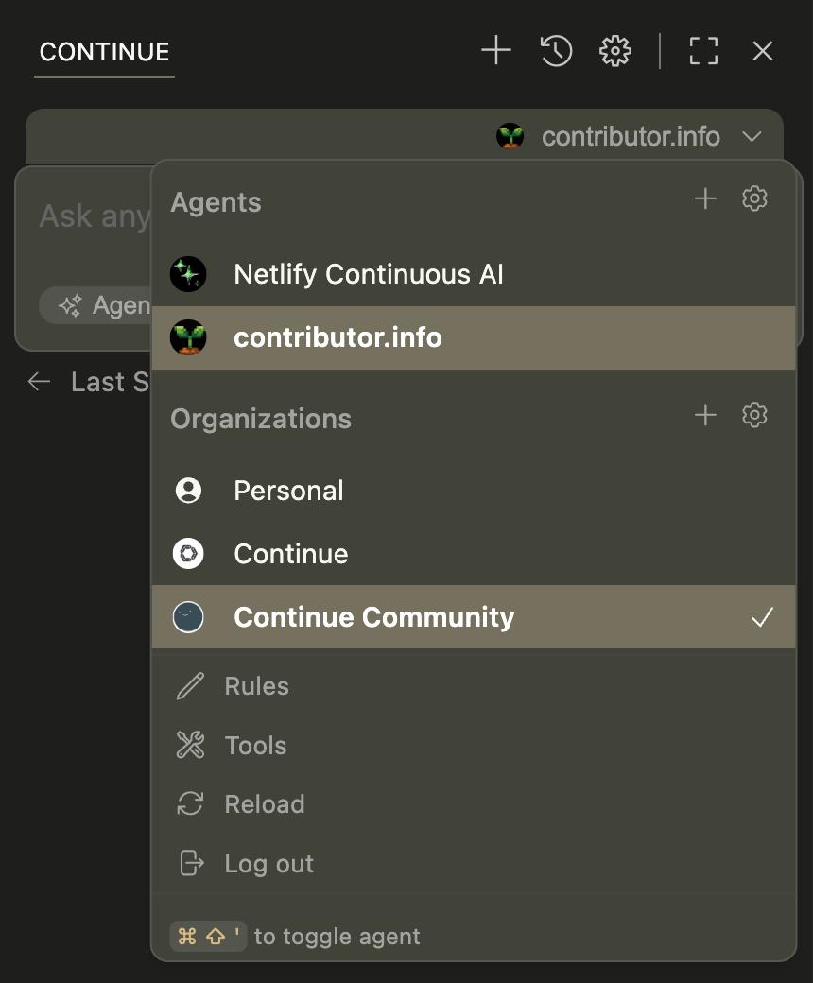Open Continue settings via the gear icon
This screenshot has height=983, width=813.
tap(614, 51)
